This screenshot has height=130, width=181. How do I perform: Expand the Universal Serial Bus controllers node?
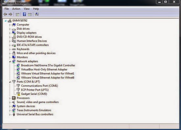point(10,115)
